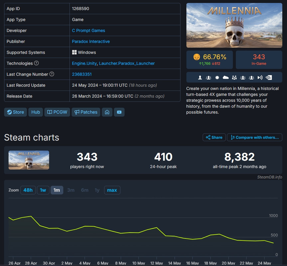Screen dimensions: 287x266
Task: Click the Family Sharing icon
Action: tap(234, 77)
